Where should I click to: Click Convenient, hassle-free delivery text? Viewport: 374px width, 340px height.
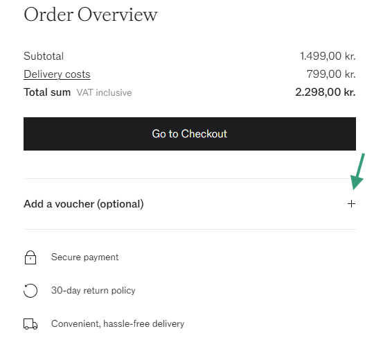[x=118, y=323]
